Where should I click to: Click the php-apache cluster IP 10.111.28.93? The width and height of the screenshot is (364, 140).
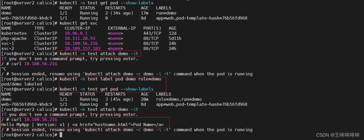coord(80,38)
